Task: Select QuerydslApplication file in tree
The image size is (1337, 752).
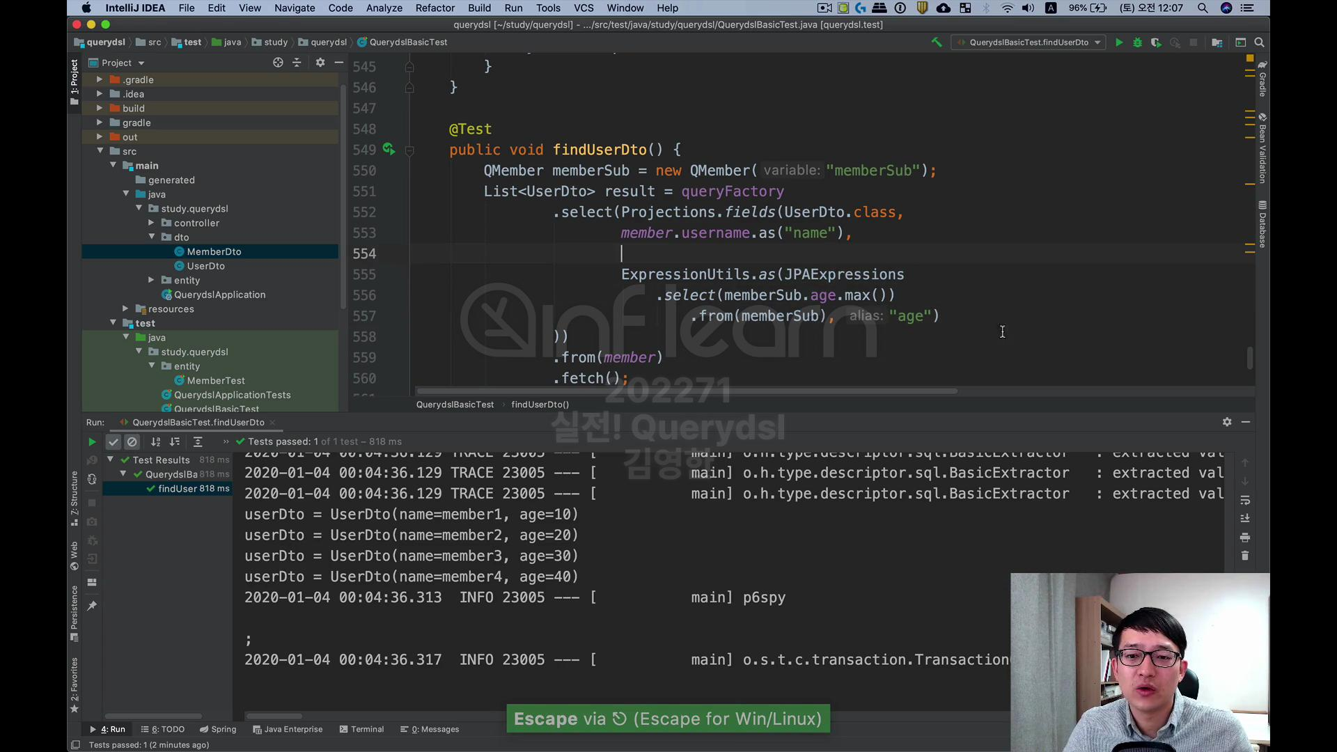Action: click(x=219, y=295)
